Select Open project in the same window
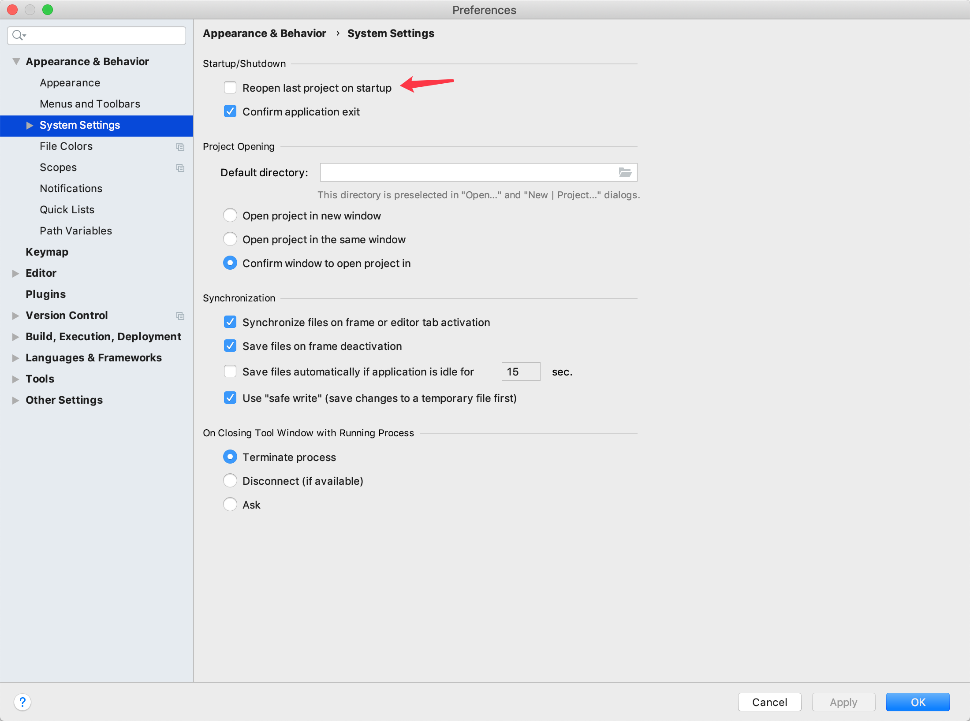 (230, 239)
